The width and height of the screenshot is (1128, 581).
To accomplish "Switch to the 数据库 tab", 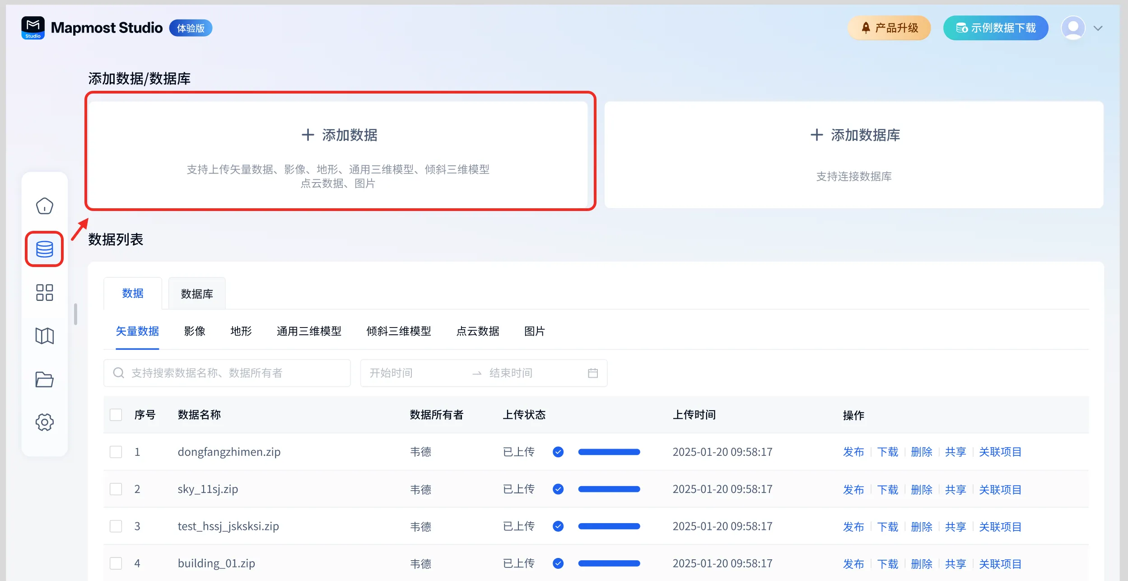I will (x=197, y=294).
